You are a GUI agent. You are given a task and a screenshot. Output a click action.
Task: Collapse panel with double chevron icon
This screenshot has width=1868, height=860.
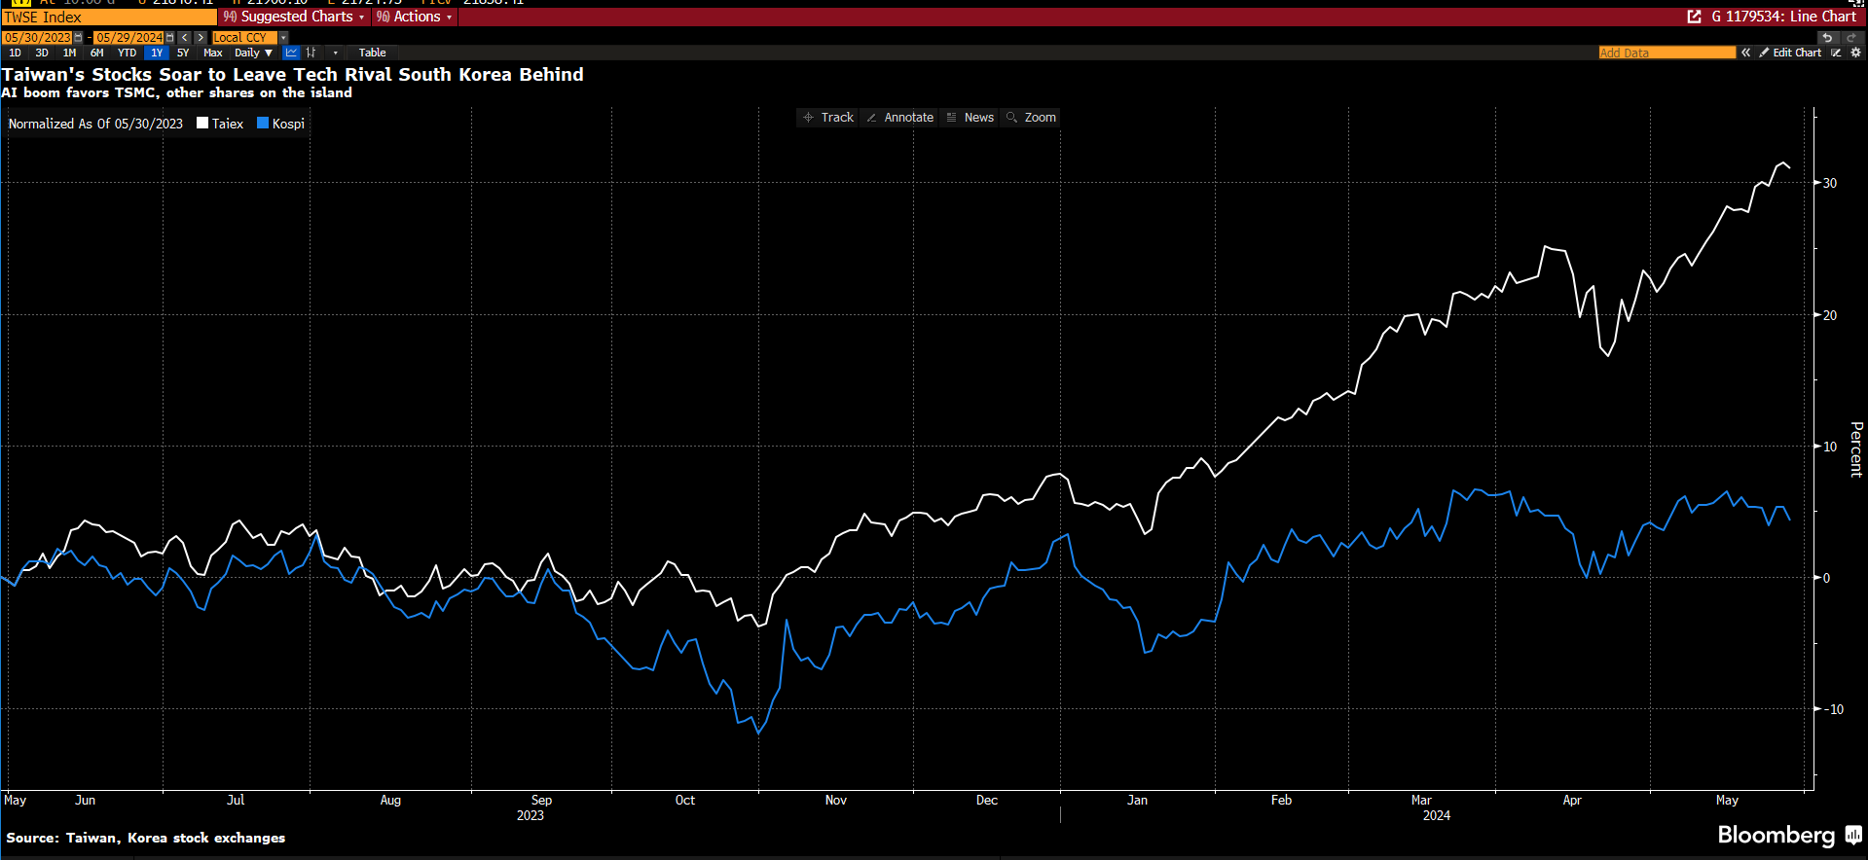click(1746, 53)
